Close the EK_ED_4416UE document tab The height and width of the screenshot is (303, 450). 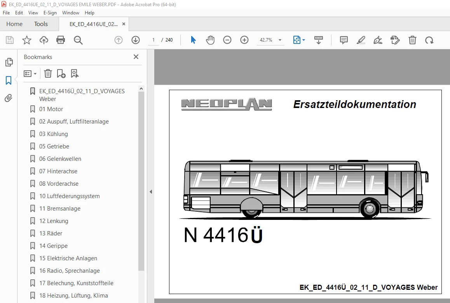pos(124,24)
